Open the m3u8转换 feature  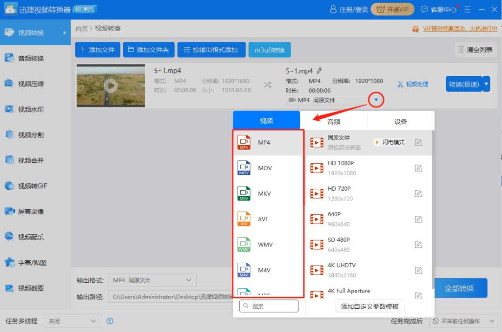click(270, 50)
